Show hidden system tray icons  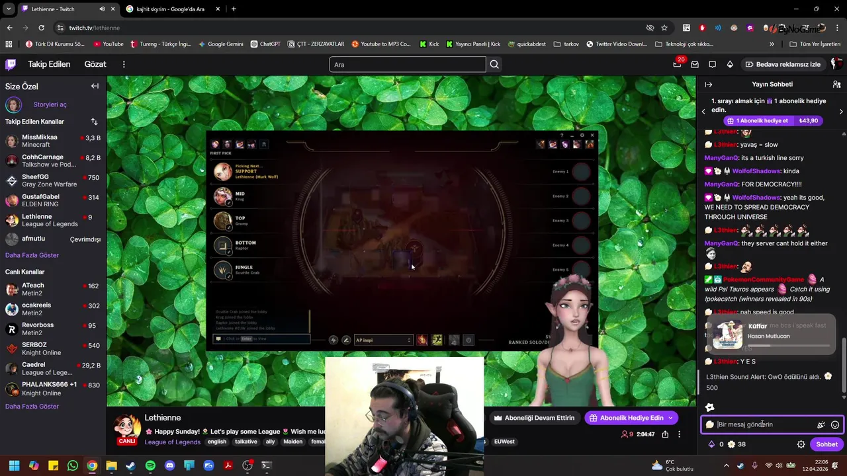pos(727,465)
